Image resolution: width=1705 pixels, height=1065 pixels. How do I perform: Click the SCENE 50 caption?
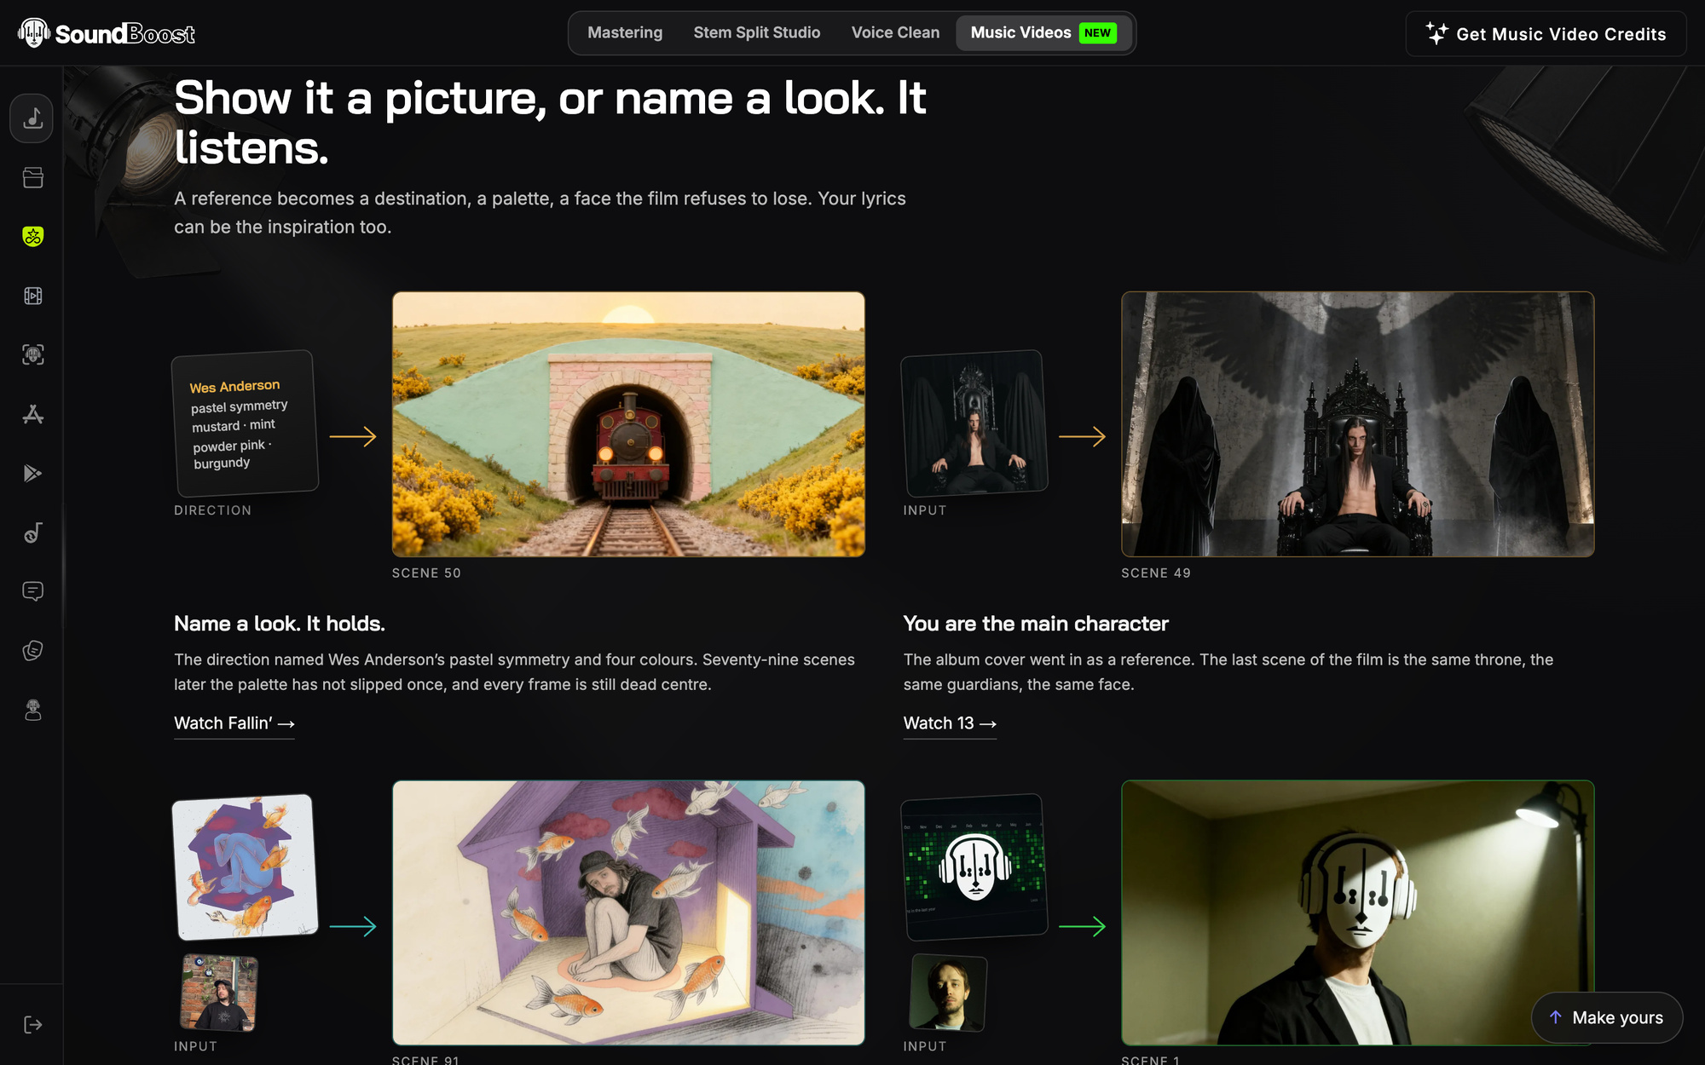pyautogui.click(x=426, y=573)
